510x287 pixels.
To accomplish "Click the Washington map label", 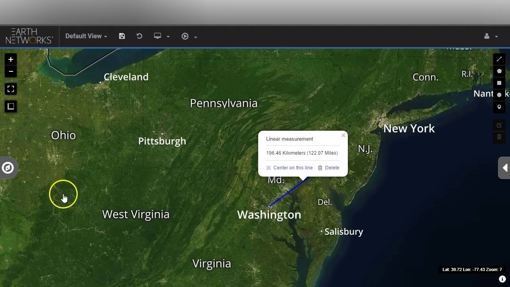I will click(x=269, y=215).
